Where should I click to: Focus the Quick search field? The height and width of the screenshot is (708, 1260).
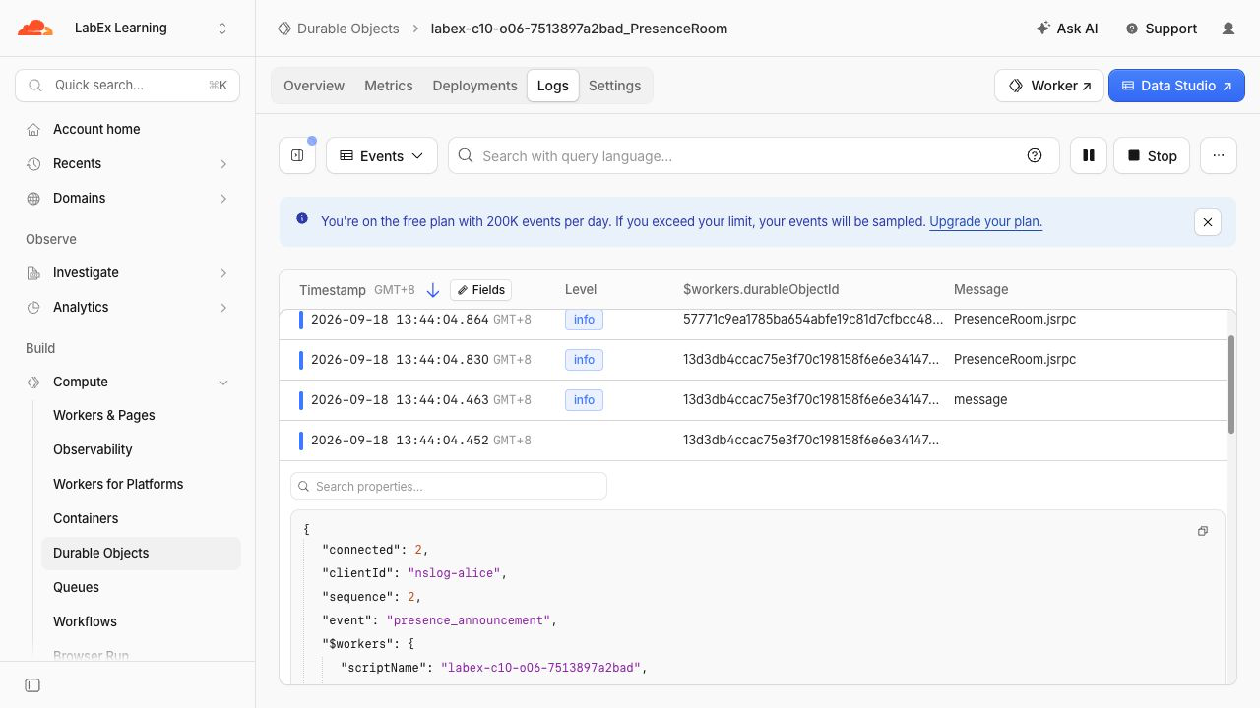point(128,86)
